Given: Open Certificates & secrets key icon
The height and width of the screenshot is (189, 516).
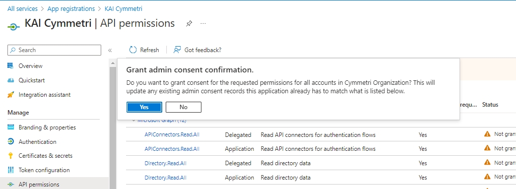Looking at the screenshot, I should (10, 155).
